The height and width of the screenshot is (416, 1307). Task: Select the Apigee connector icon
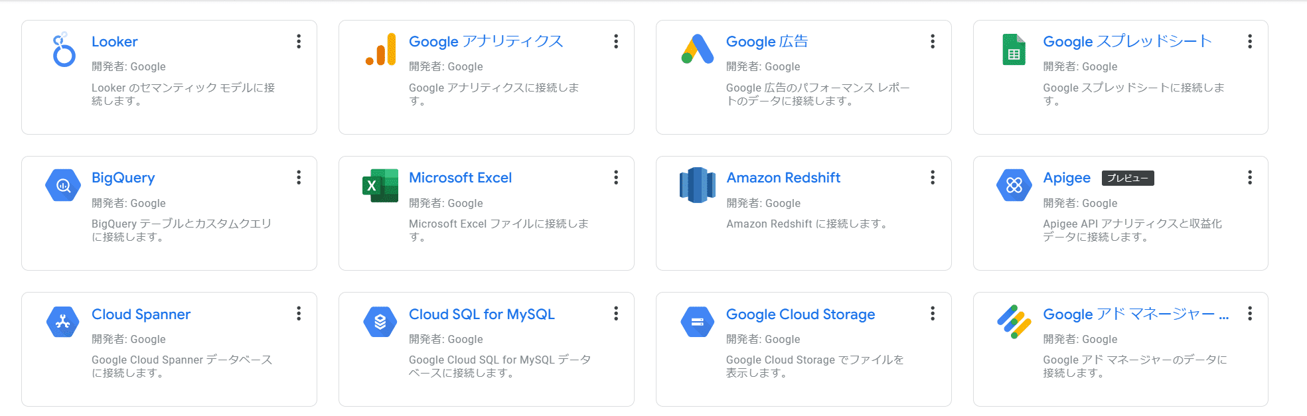pos(1014,185)
